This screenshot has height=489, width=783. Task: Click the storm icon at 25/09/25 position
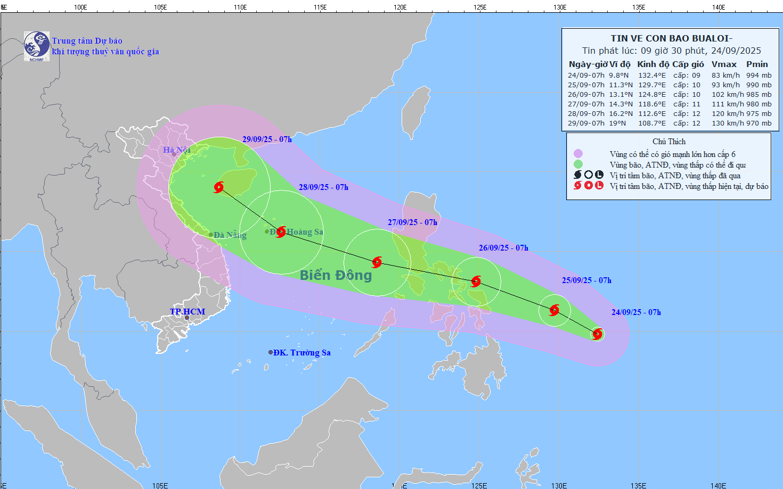(x=554, y=310)
